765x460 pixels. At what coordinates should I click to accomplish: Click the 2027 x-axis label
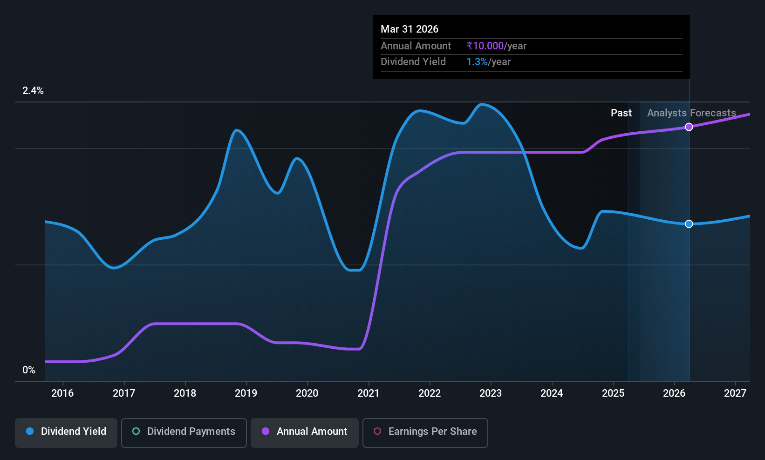pos(735,393)
